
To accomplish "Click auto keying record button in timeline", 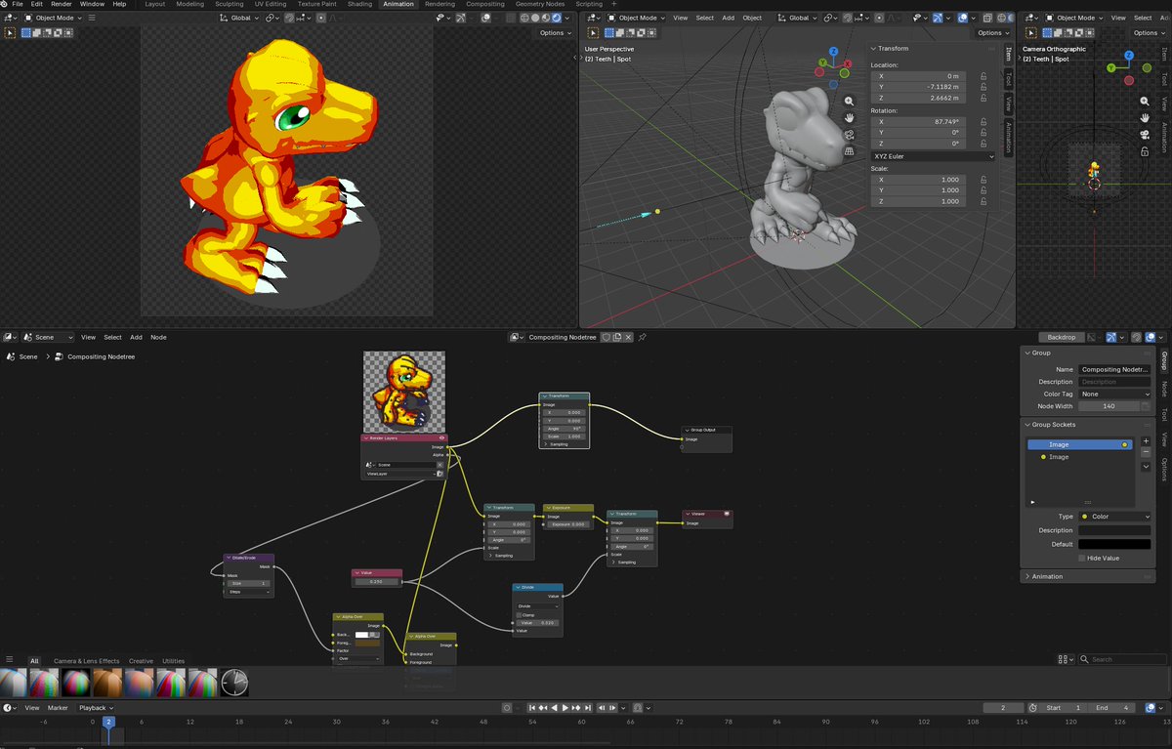I will [x=507, y=707].
